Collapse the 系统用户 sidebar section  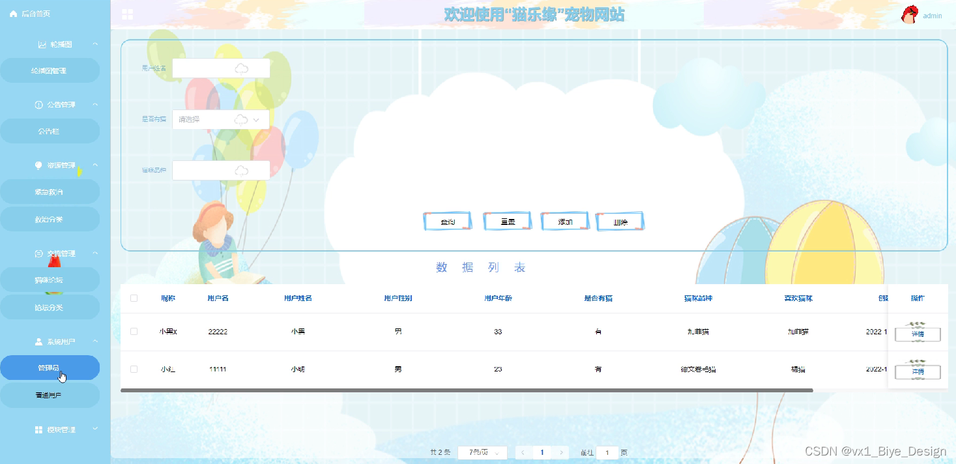[x=95, y=341]
